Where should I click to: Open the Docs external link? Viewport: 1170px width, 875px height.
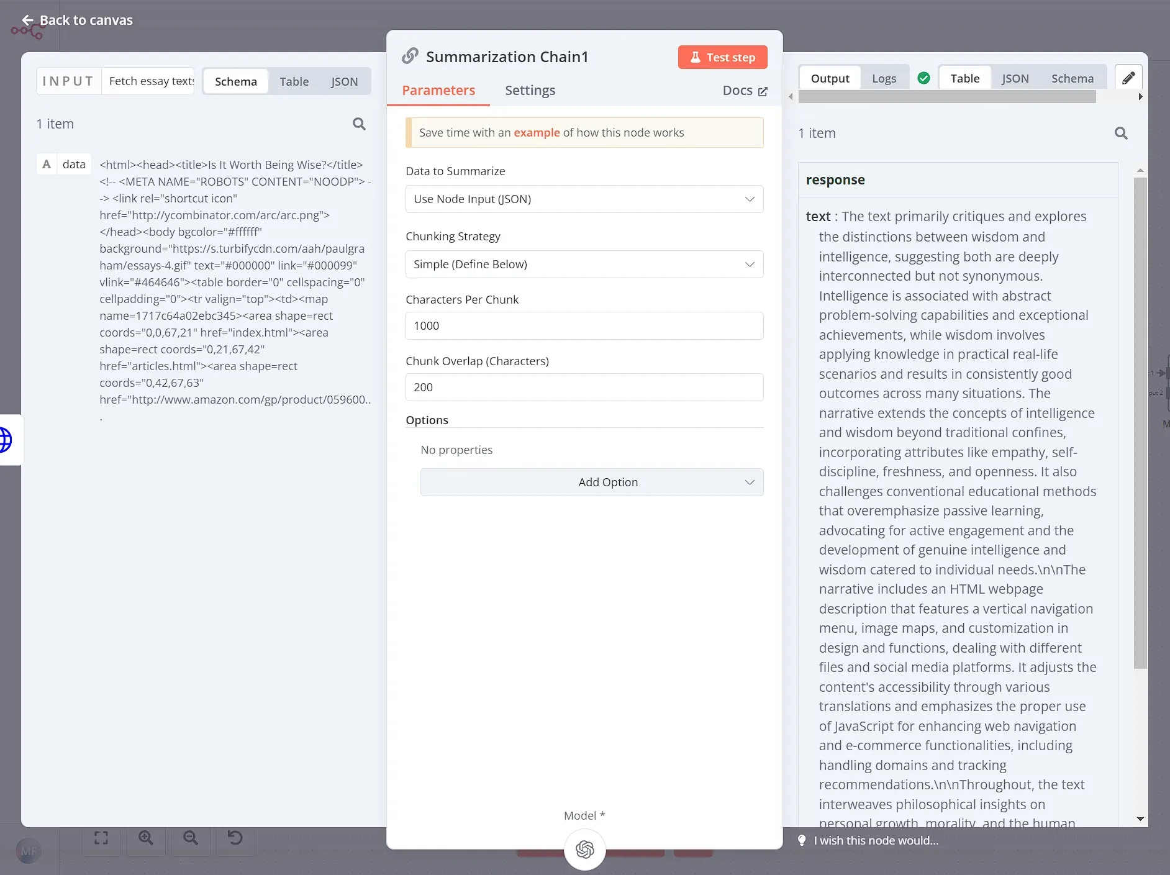tap(744, 91)
